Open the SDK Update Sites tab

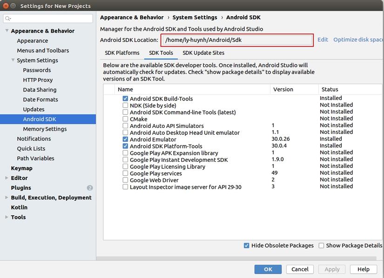(203, 53)
